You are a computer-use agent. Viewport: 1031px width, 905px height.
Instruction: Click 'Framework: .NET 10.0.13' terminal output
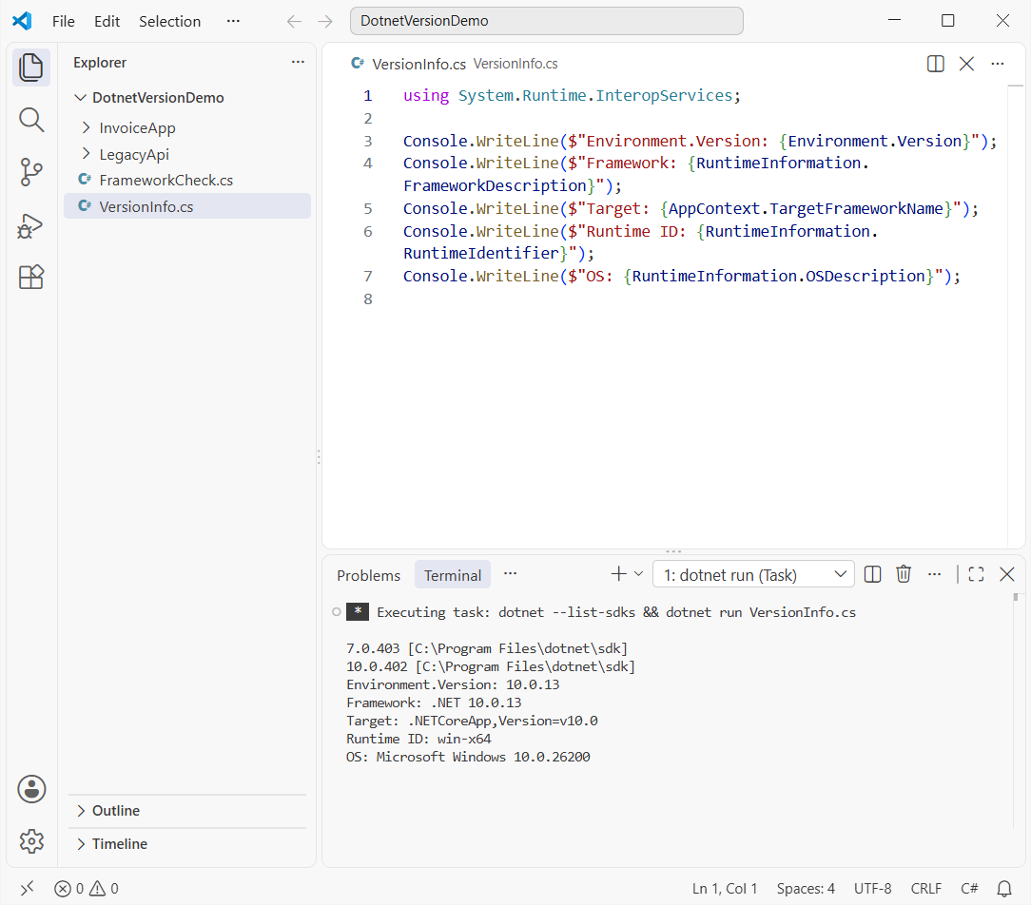point(434,703)
